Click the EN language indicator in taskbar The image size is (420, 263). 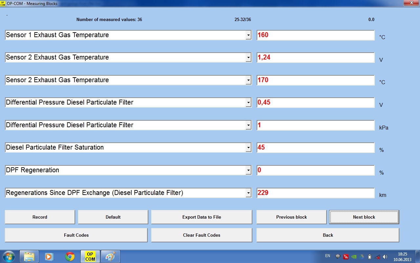click(327, 256)
